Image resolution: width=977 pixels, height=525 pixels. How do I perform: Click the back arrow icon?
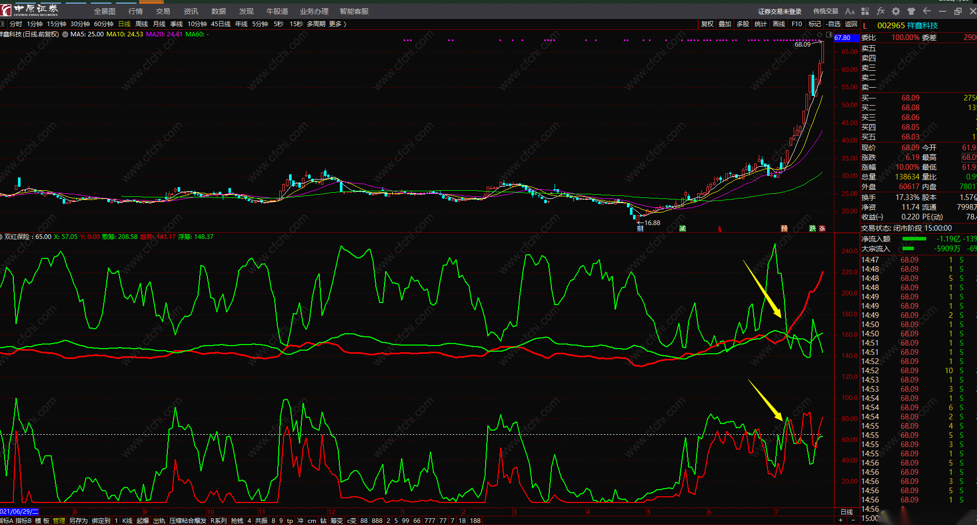point(927,11)
